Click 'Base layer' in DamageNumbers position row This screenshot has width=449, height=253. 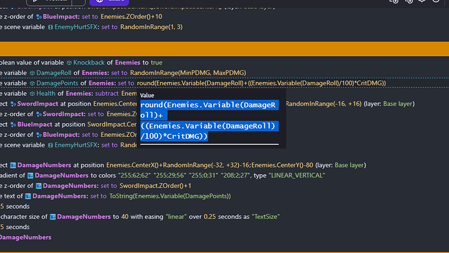pyautogui.click(x=349, y=165)
